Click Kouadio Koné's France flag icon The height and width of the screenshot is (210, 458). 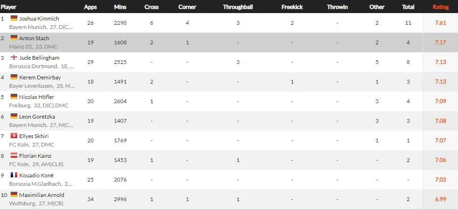coord(14,175)
